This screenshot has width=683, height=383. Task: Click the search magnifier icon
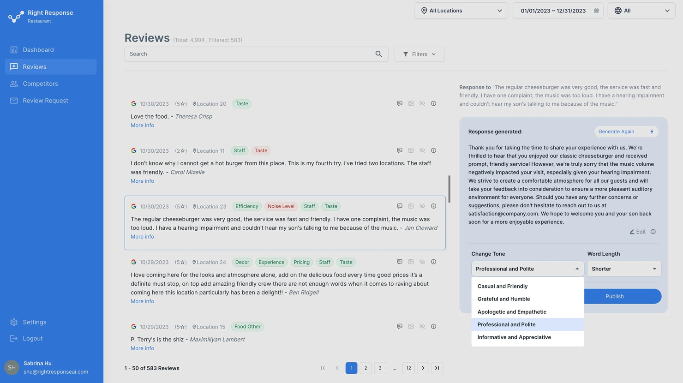(x=378, y=54)
